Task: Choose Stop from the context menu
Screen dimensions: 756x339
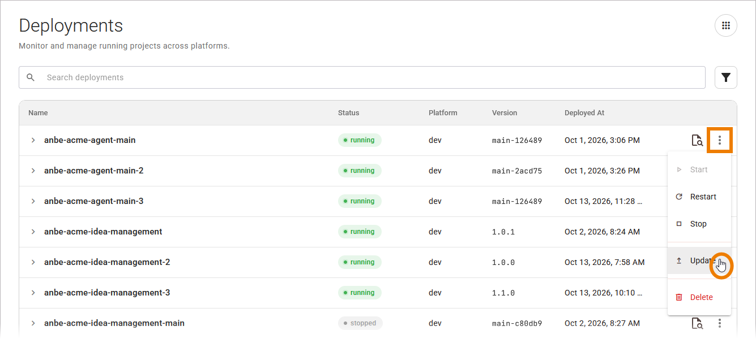Action: coord(699,224)
